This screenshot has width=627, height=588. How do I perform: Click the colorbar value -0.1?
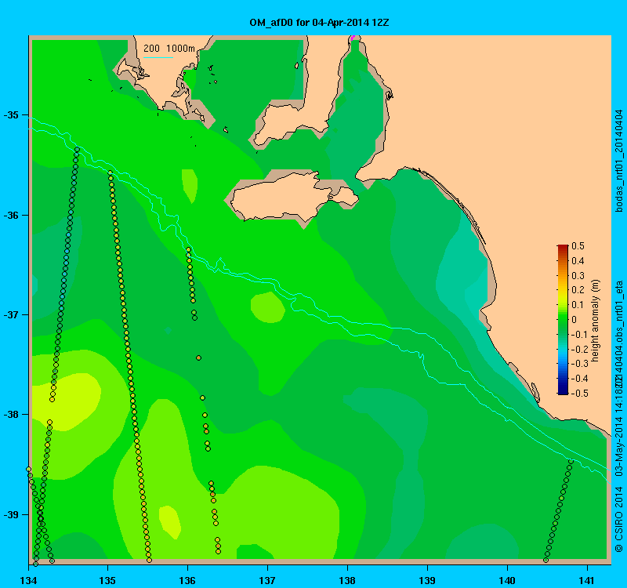click(x=578, y=335)
